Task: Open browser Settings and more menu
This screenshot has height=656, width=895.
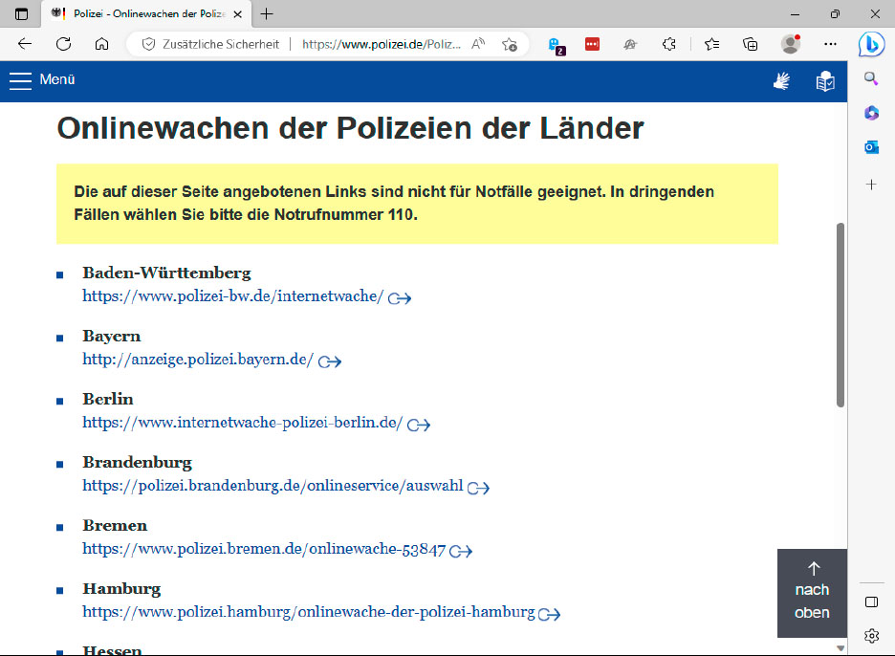Action: coord(831,44)
